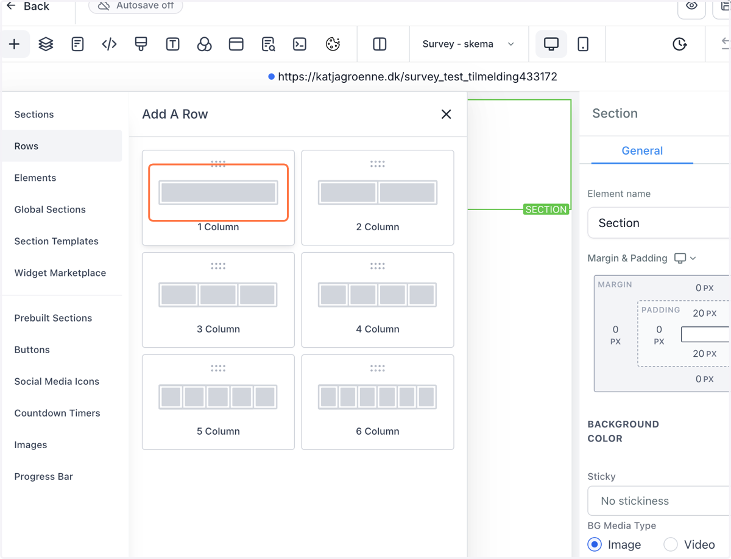The image size is (731, 559).
Task: Close the Add A Row panel
Action: pyautogui.click(x=446, y=114)
